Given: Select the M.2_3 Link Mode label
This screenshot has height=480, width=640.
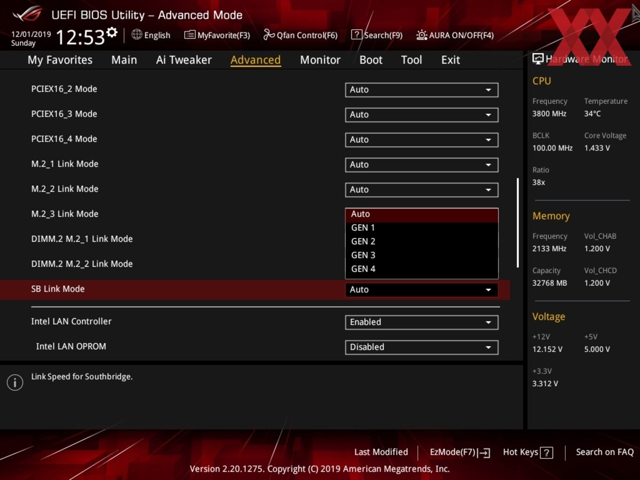Looking at the screenshot, I should pyautogui.click(x=65, y=214).
